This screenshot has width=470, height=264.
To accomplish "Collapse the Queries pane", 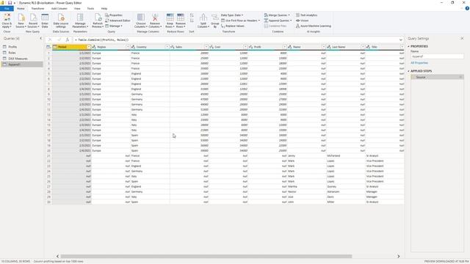I will pyautogui.click(x=41, y=39).
